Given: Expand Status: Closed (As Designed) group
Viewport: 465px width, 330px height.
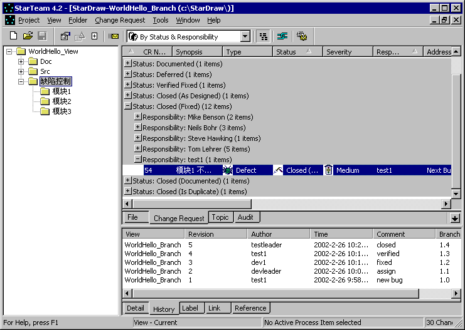Looking at the screenshot, I should click(x=127, y=95).
